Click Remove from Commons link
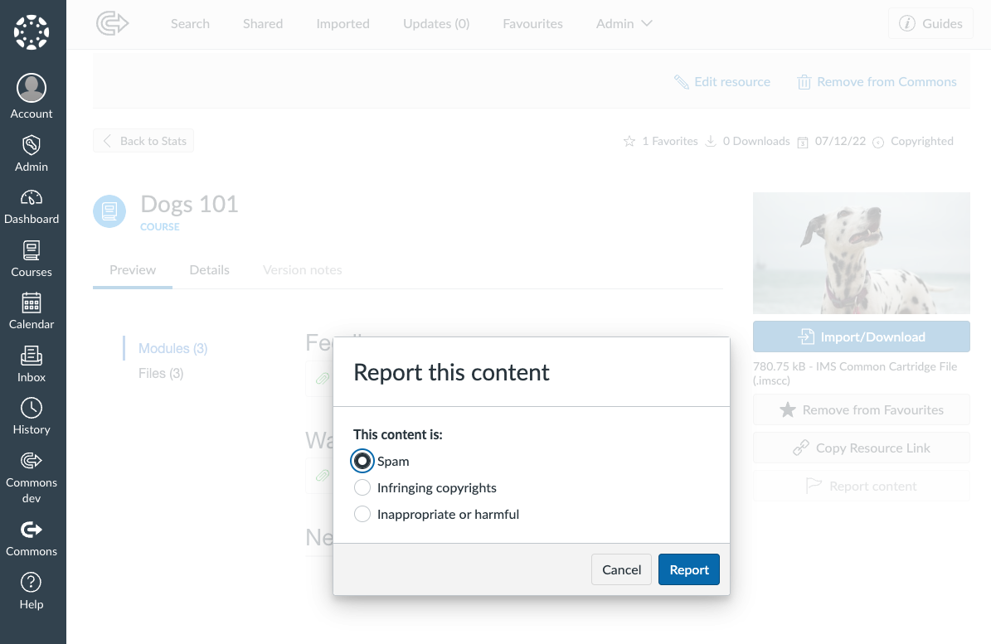This screenshot has width=991, height=644. pyautogui.click(x=877, y=82)
